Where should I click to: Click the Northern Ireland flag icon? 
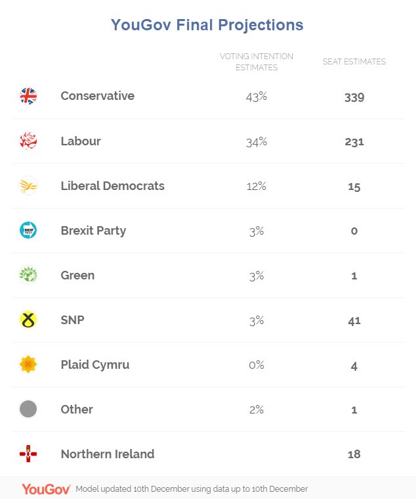28,454
